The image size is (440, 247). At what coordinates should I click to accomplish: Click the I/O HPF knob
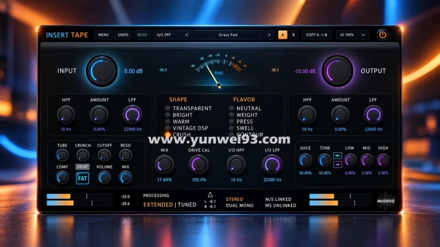click(x=236, y=165)
